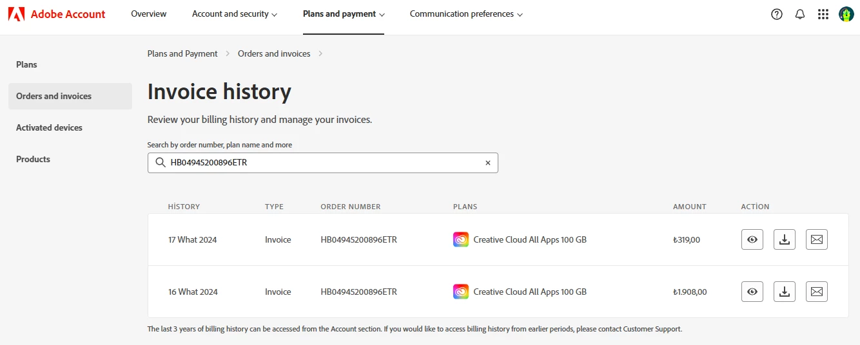Image resolution: width=860 pixels, height=345 pixels.
Task: Click the billing history note about Customer Support
Action: click(x=415, y=329)
